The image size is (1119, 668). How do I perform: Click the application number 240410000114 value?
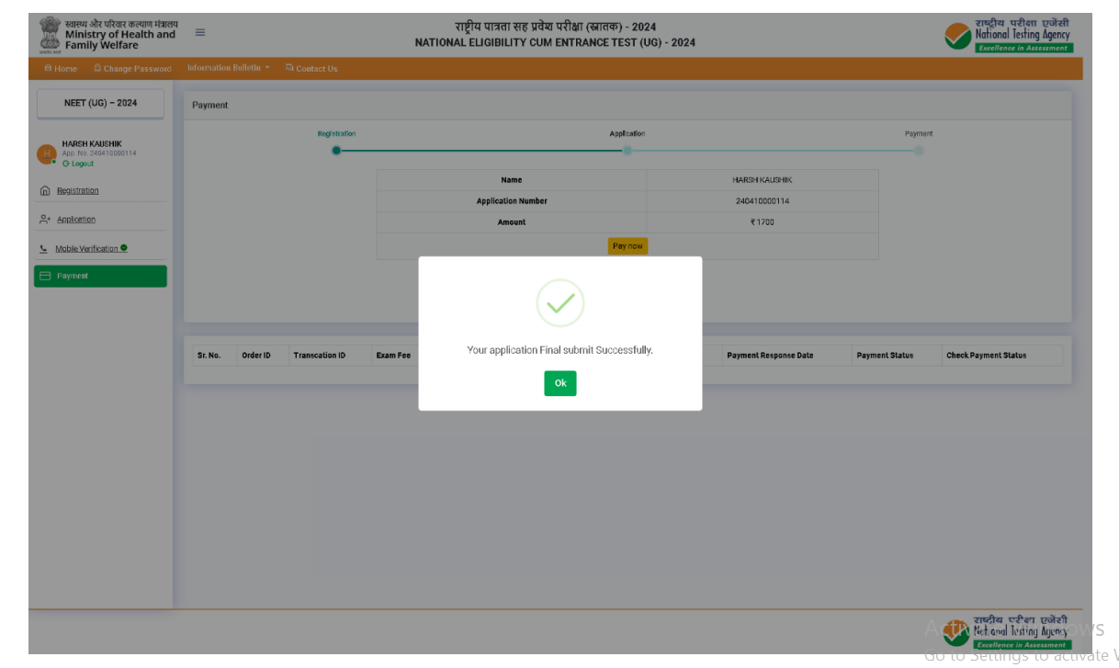763,201
